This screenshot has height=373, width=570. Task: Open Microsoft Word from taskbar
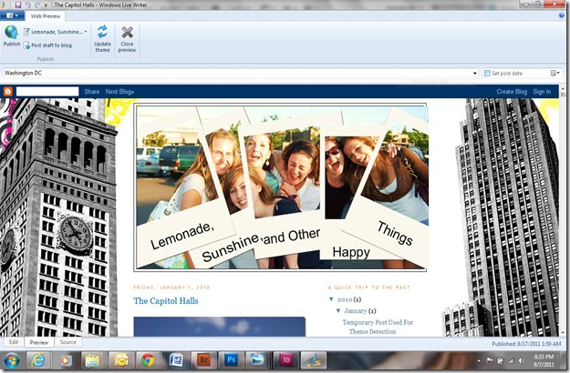(x=176, y=360)
